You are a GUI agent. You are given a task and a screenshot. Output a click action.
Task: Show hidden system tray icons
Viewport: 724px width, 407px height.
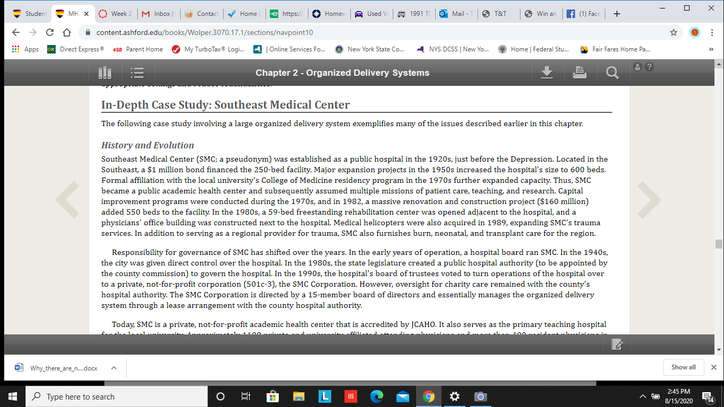pyautogui.click(x=643, y=396)
